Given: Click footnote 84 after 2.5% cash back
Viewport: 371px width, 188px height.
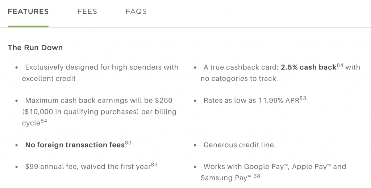Looking at the screenshot, I should coord(340,65).
